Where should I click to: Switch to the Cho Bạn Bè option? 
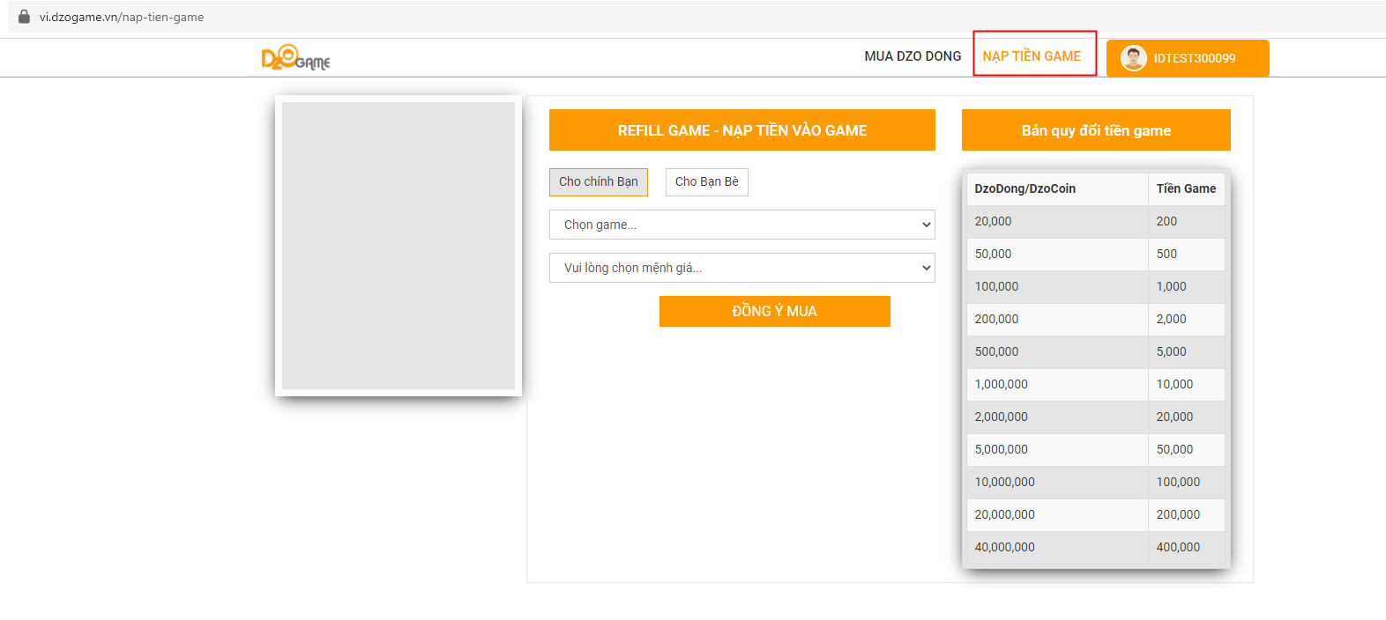pos(706,182)
